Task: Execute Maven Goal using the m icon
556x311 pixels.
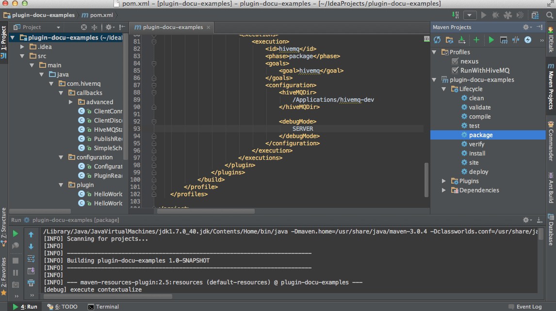Action: 503,40
